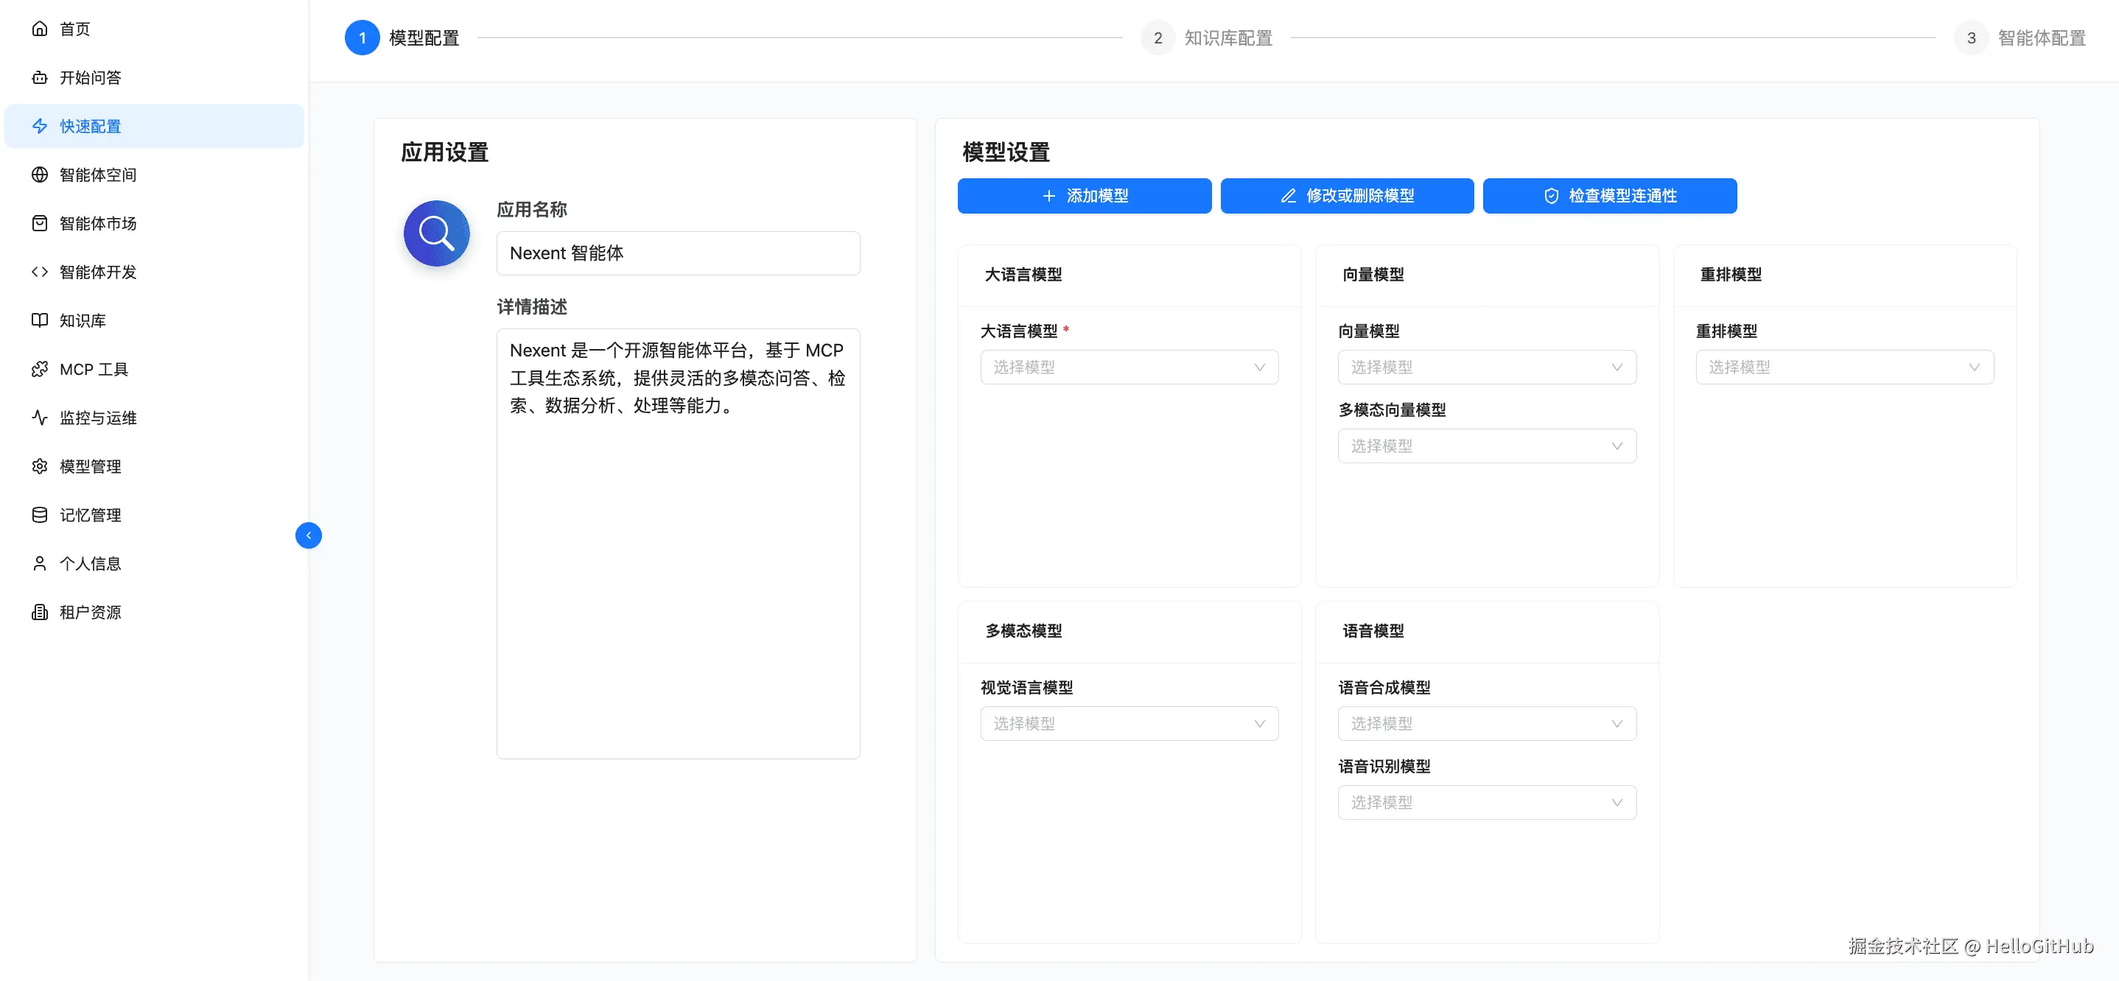Click 检查模型连通性 button
The height and width of the screenshot is (981, 2119).
(1609, 196)
